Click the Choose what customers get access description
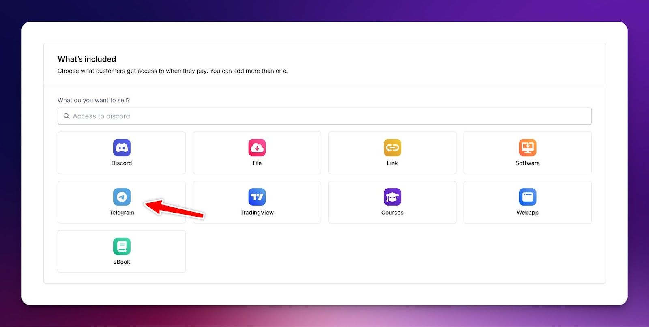The width and height of the screenshot is (649, 327). coord(172,71)
